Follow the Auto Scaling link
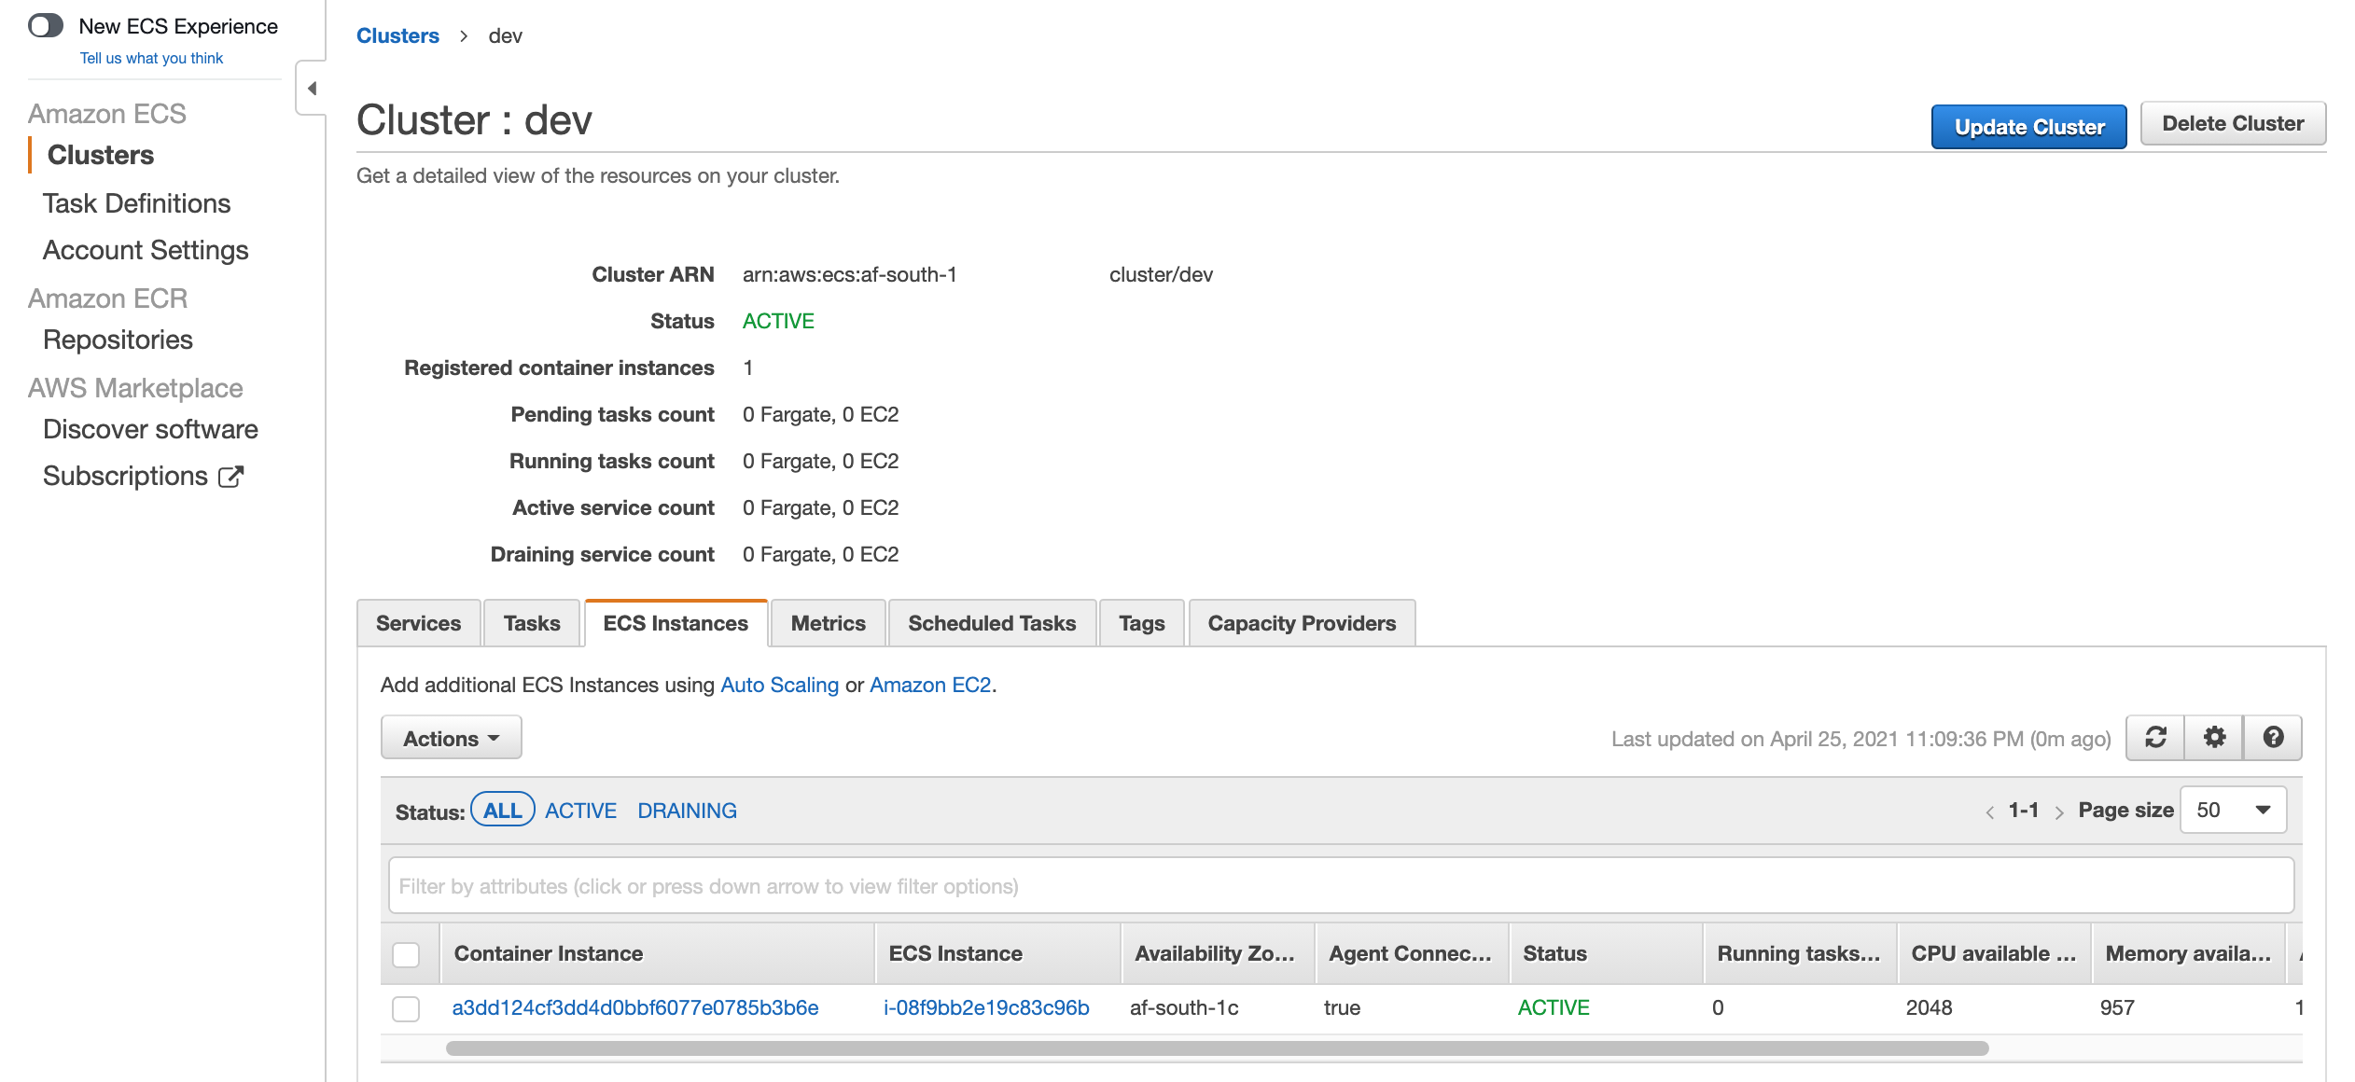The width and height of the screenshot is (2355, 1082). [780, 685]
